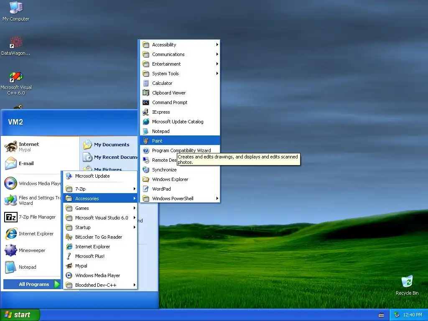Image resolution: width=428 pixels, height=321 pixels.
Task: Click the E-mail envelope icon
Action: (11, 163)
